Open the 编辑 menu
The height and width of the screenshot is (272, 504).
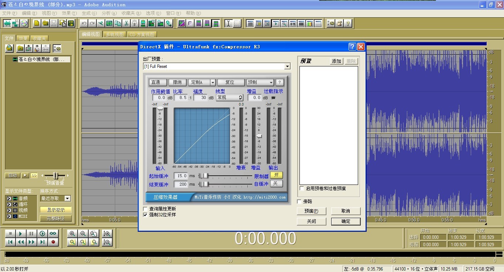[x=30, y=13]
